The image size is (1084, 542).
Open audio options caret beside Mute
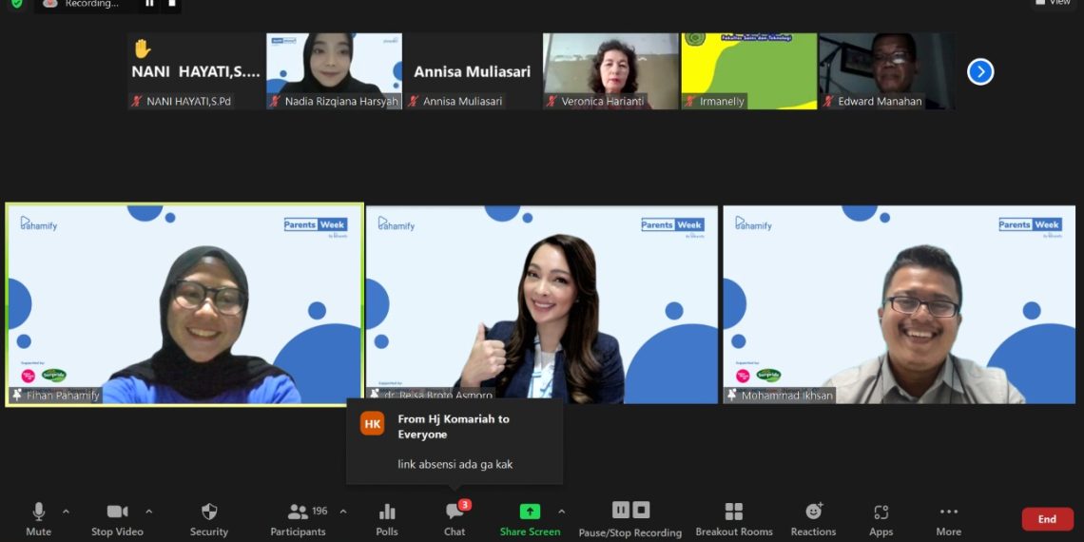(66, 513)
